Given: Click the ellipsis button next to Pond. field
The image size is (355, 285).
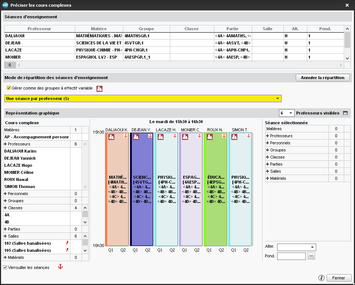Looking at the screenshot, I should [x=311, y=256].
